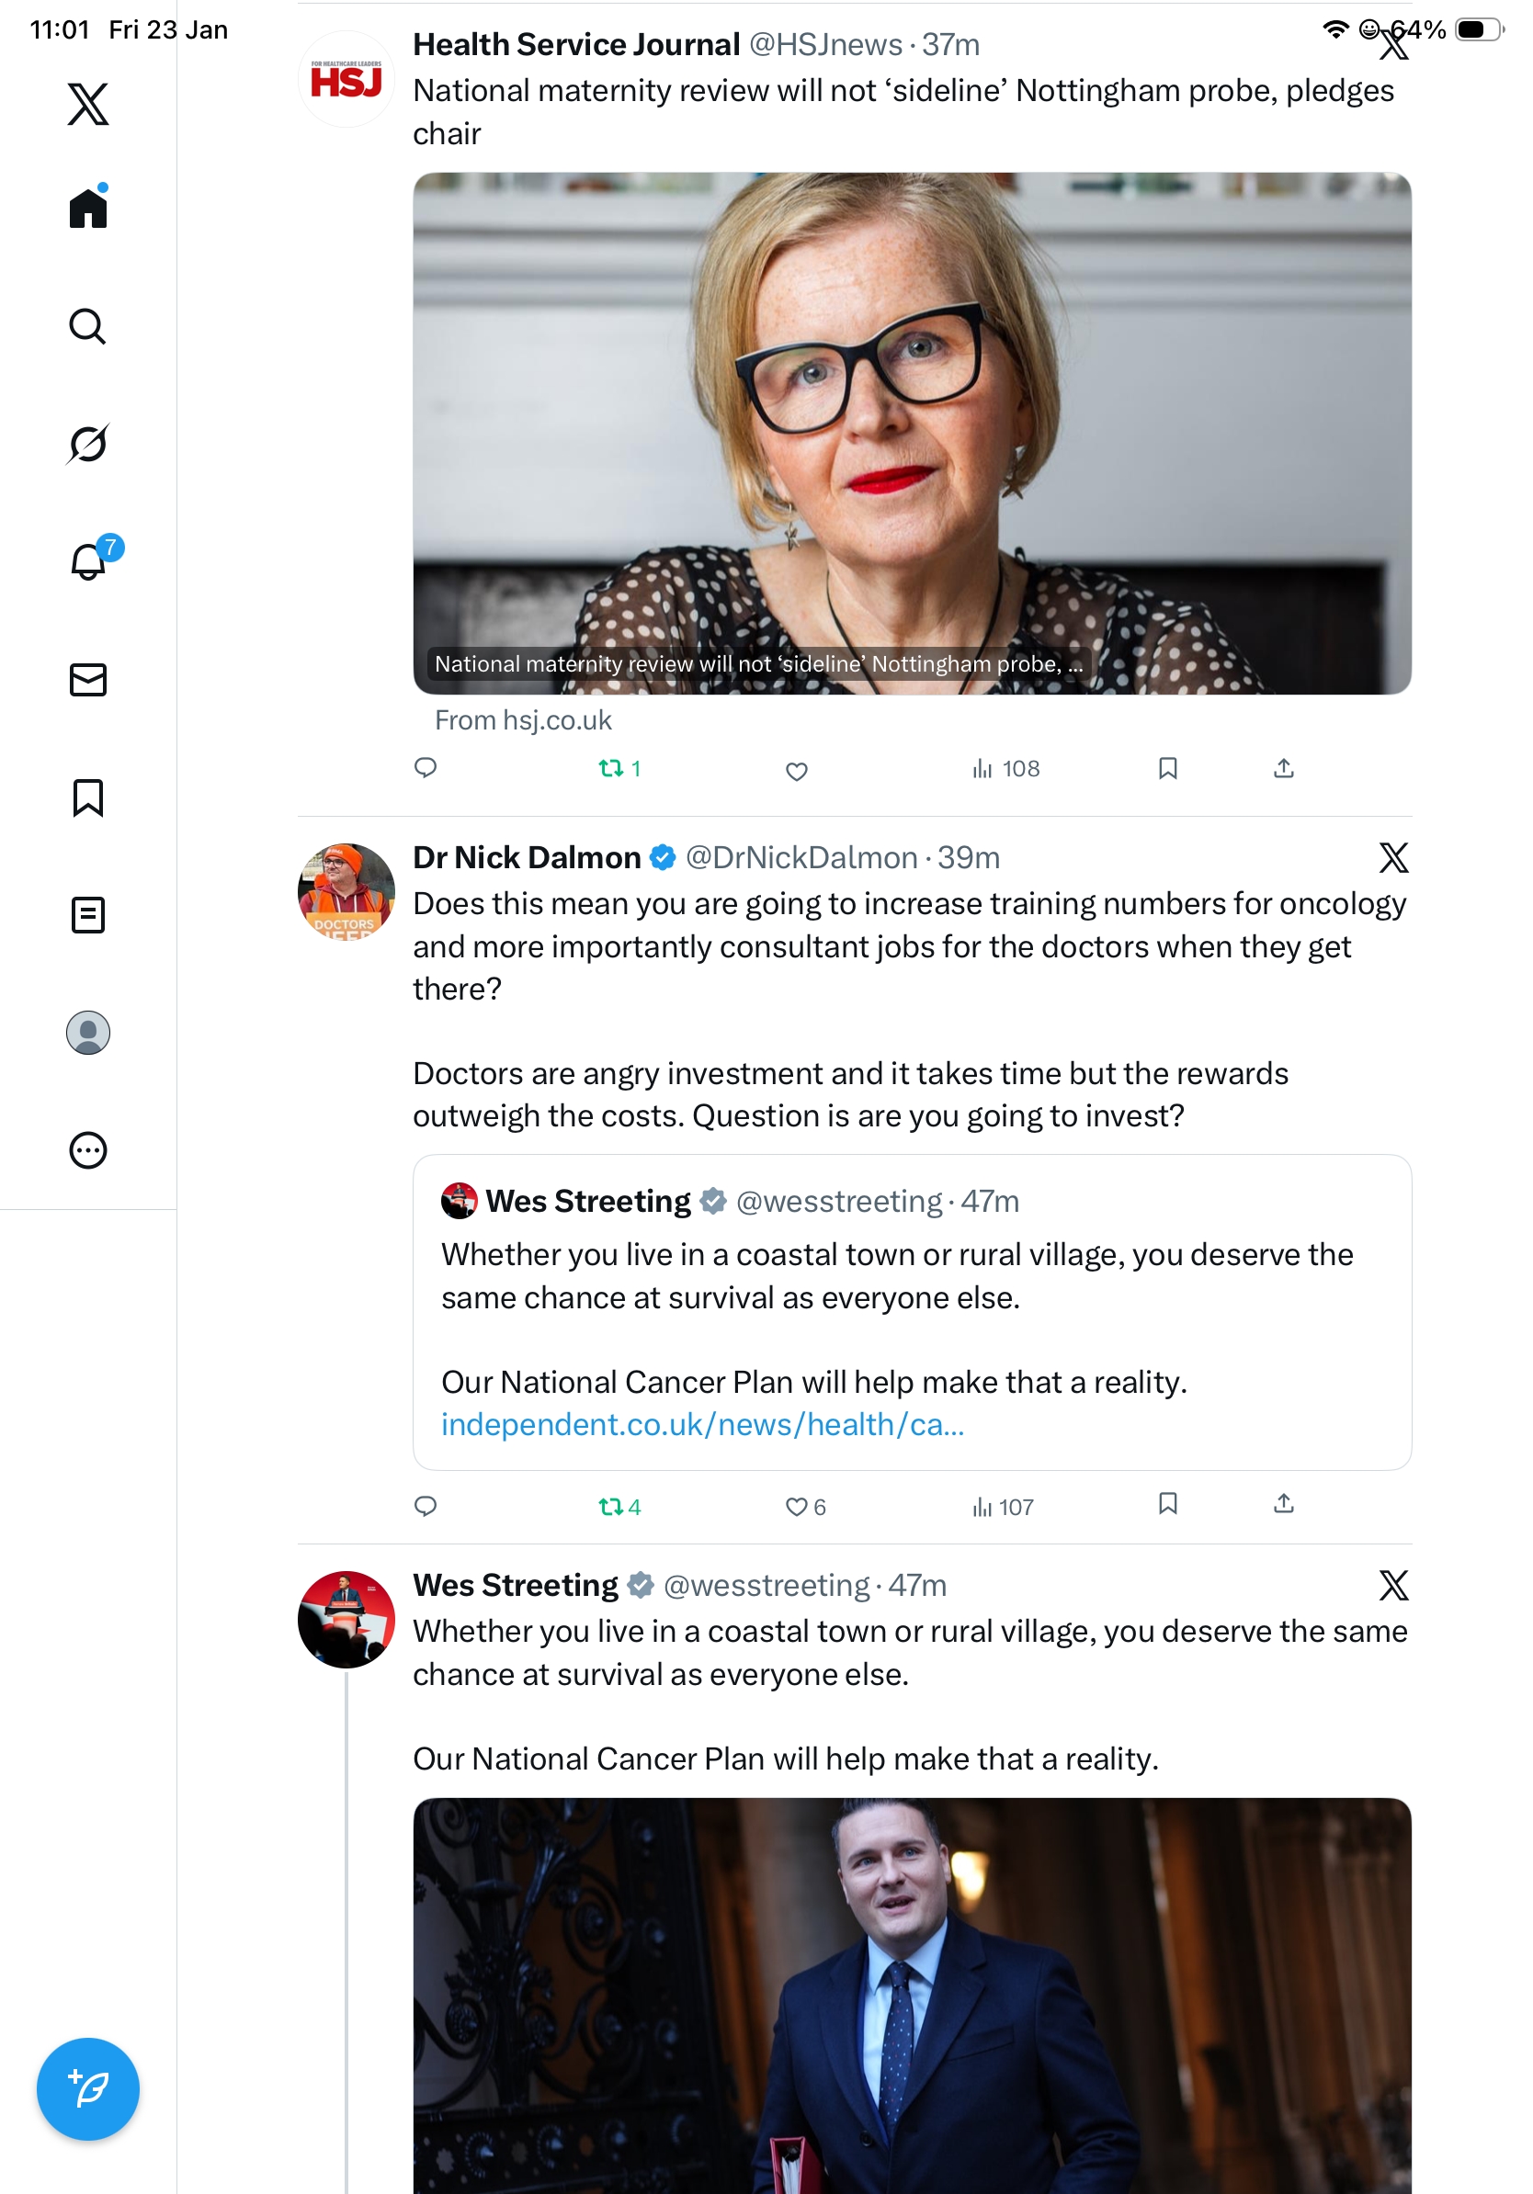
Task: Open the Grok icon in sidebar
Action: pos(87,445)
